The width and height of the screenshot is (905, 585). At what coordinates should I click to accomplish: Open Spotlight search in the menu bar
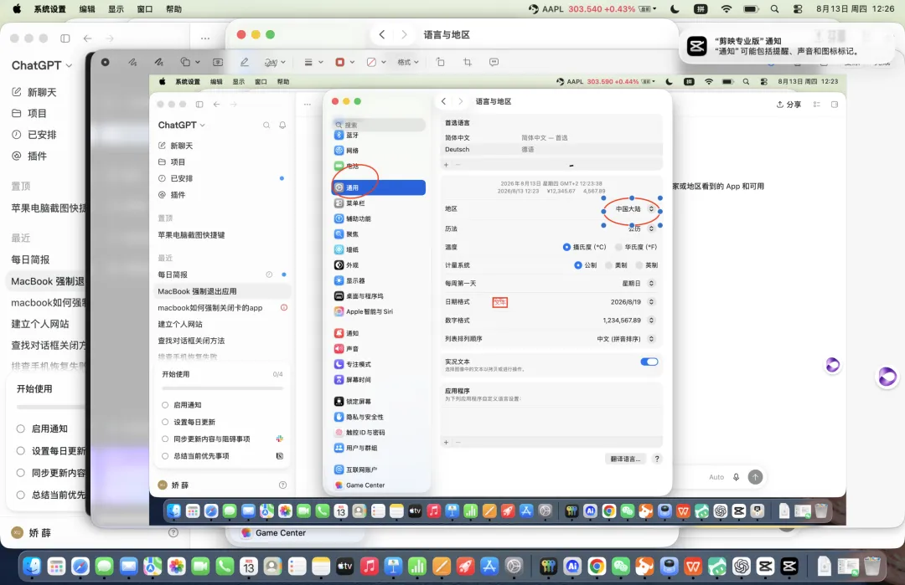coord(774,9)
